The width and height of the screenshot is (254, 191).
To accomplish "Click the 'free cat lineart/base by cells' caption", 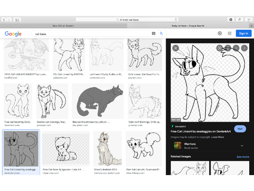I will 91,122.
